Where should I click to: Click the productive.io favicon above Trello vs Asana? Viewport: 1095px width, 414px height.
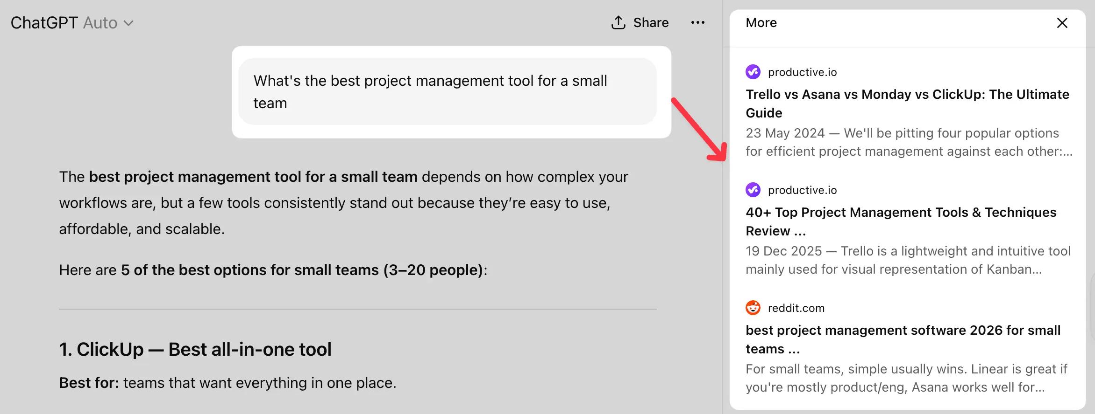(753, 72)
